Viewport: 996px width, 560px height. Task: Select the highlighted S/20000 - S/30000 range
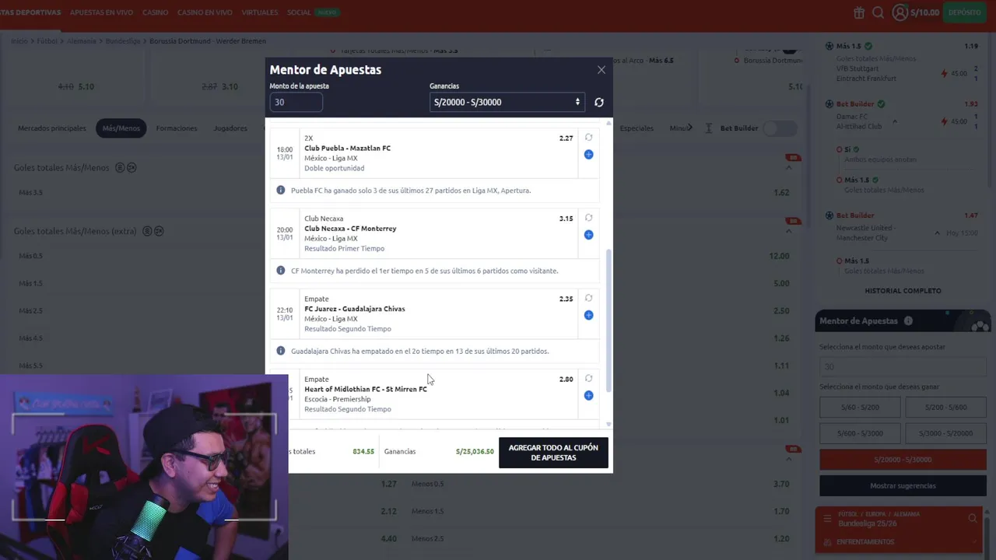point(903,460)
